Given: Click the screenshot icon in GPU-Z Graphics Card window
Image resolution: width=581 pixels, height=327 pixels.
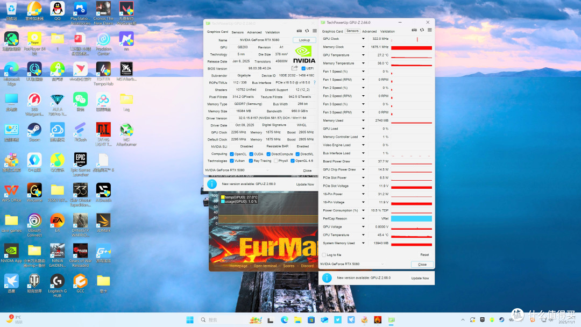Looking at the screenshot, I should tap(300, 31).
